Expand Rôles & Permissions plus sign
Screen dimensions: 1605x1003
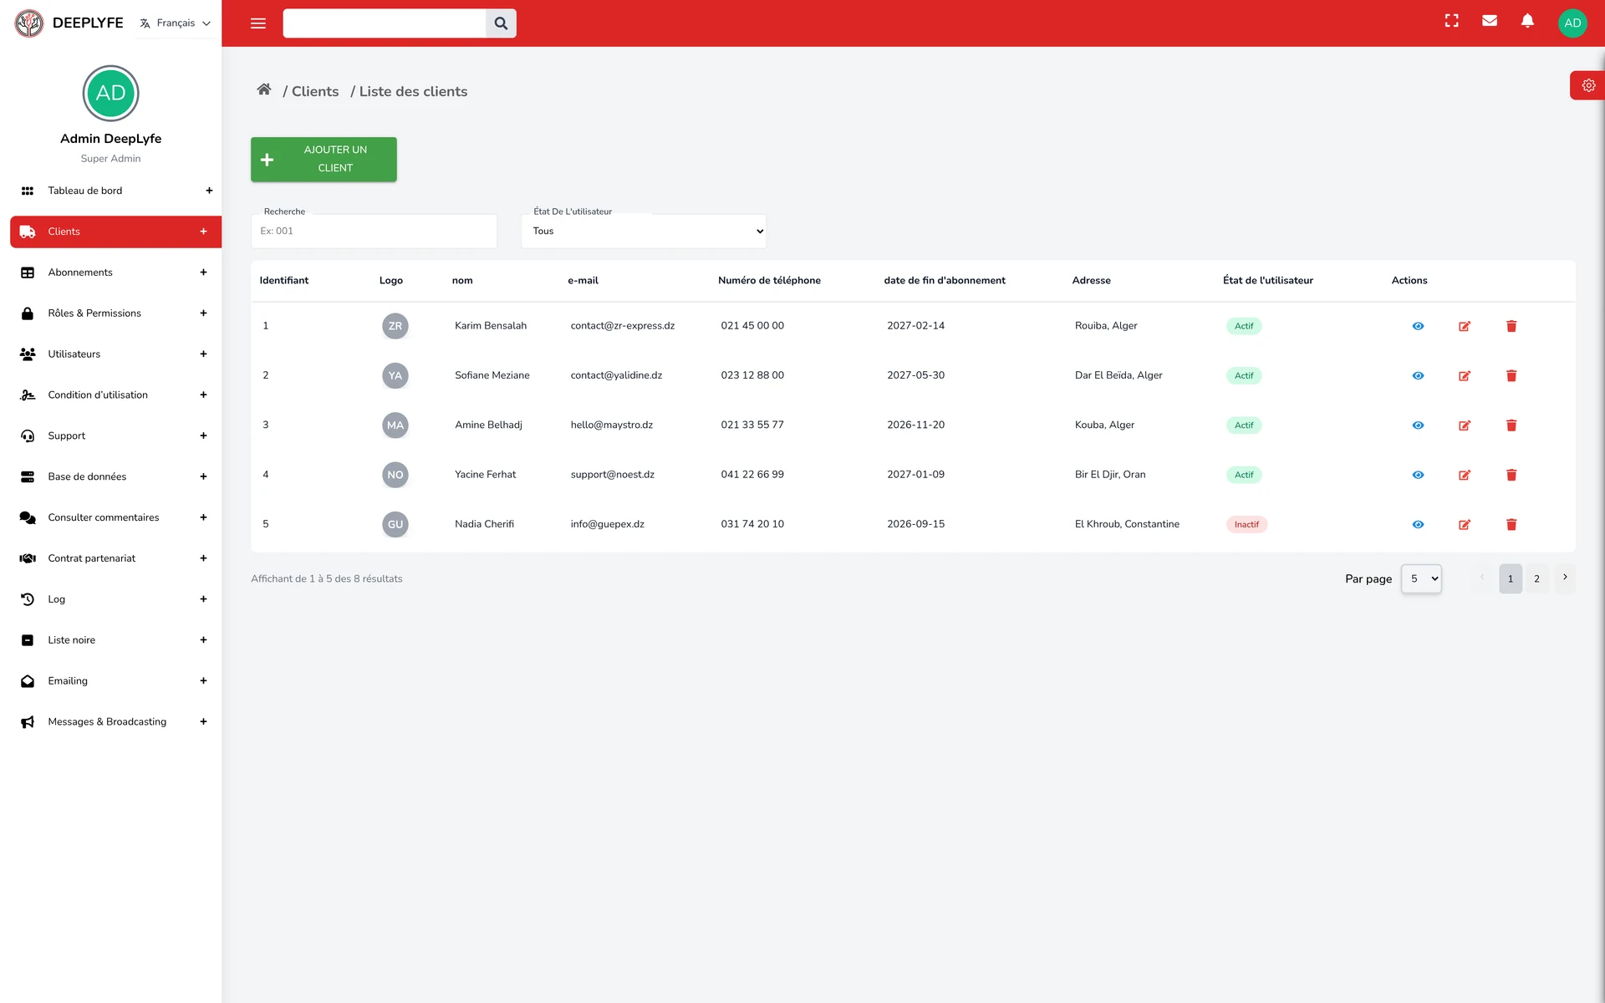click(x=203, y=313)
